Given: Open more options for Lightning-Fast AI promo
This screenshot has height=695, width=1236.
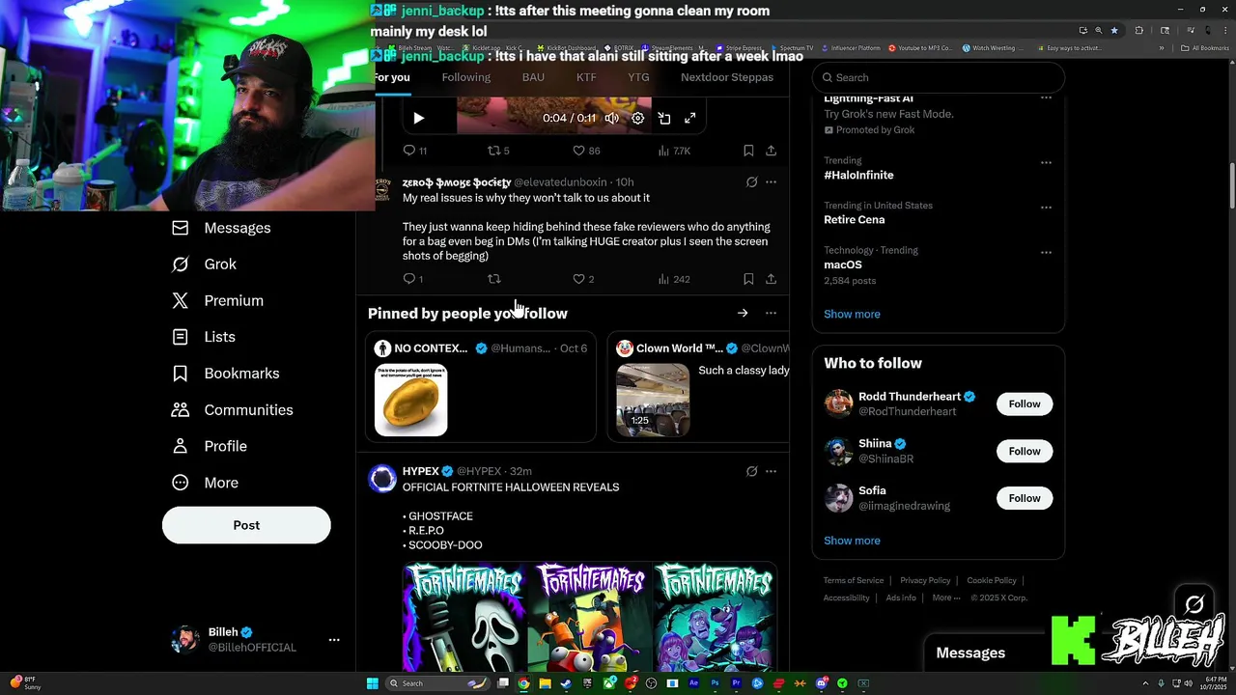Looking at the screenshot, I should [x=1046, y=98].
